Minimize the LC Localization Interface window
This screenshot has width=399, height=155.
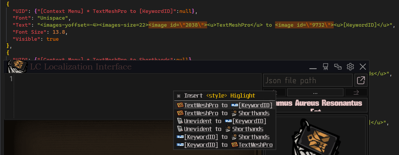(313, 67)
